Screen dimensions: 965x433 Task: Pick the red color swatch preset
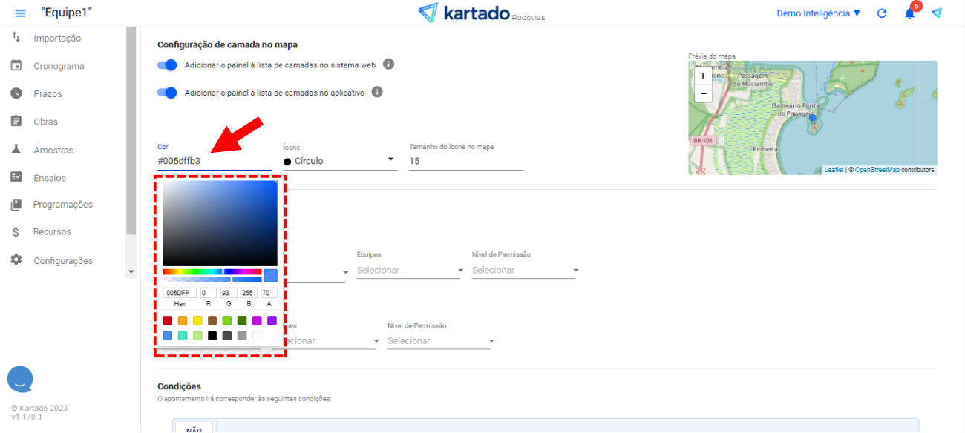tap(168, 321)
